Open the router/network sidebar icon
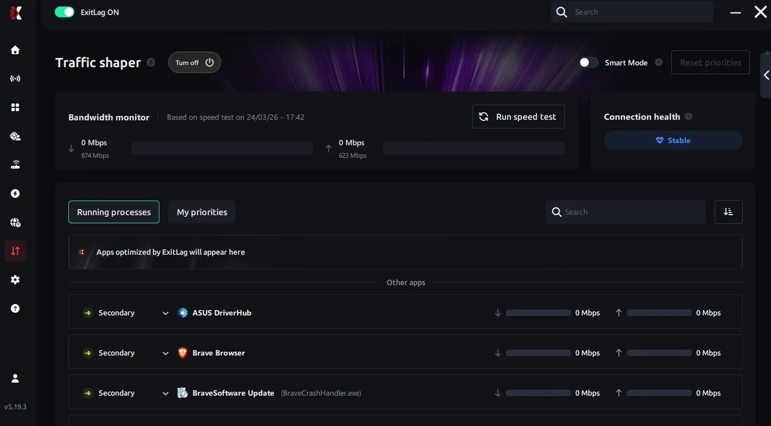 (15, 164)
